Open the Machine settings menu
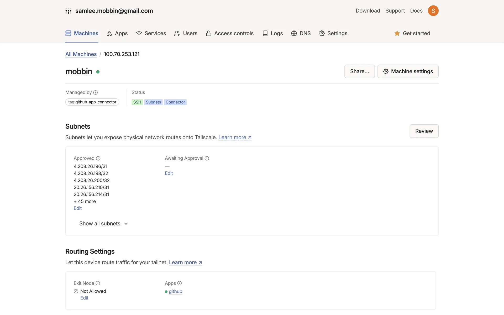Screen dimensions: 504x315 pos(408,71)
